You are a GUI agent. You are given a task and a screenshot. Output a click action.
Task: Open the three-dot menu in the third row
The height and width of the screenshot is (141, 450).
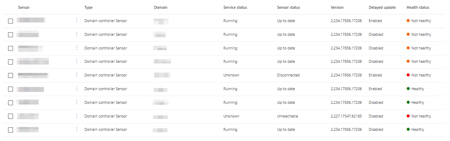(77, 48)
